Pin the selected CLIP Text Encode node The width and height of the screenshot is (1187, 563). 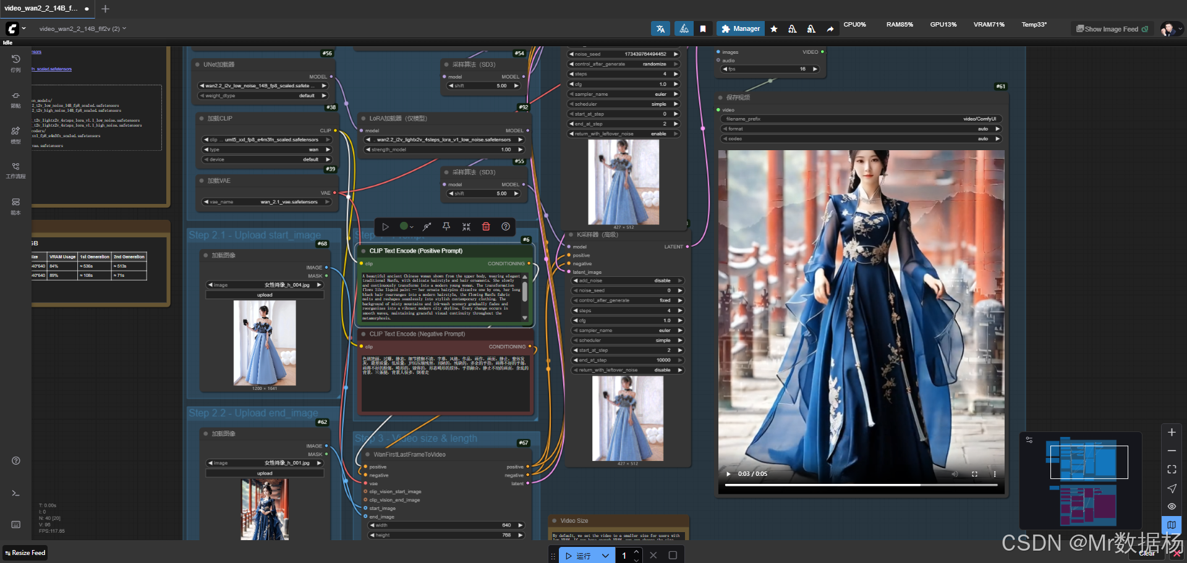(x=446, y=227)
